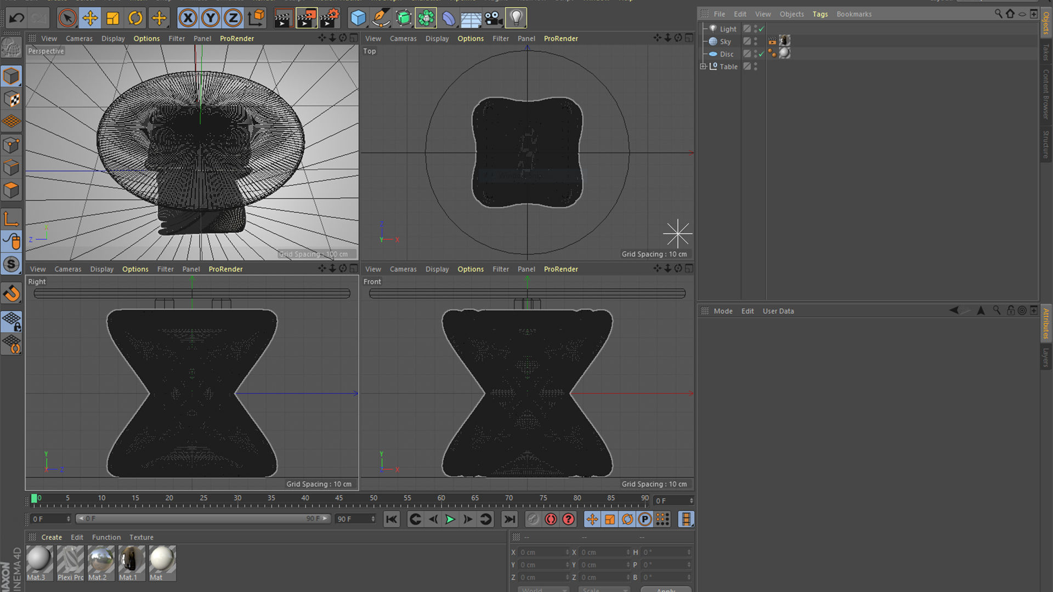Click the Render Settings clapperboard with gear

point(329,18)
